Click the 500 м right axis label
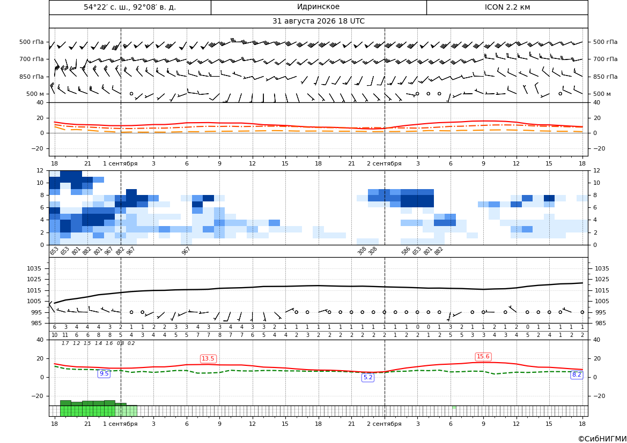 coord(602,94)
